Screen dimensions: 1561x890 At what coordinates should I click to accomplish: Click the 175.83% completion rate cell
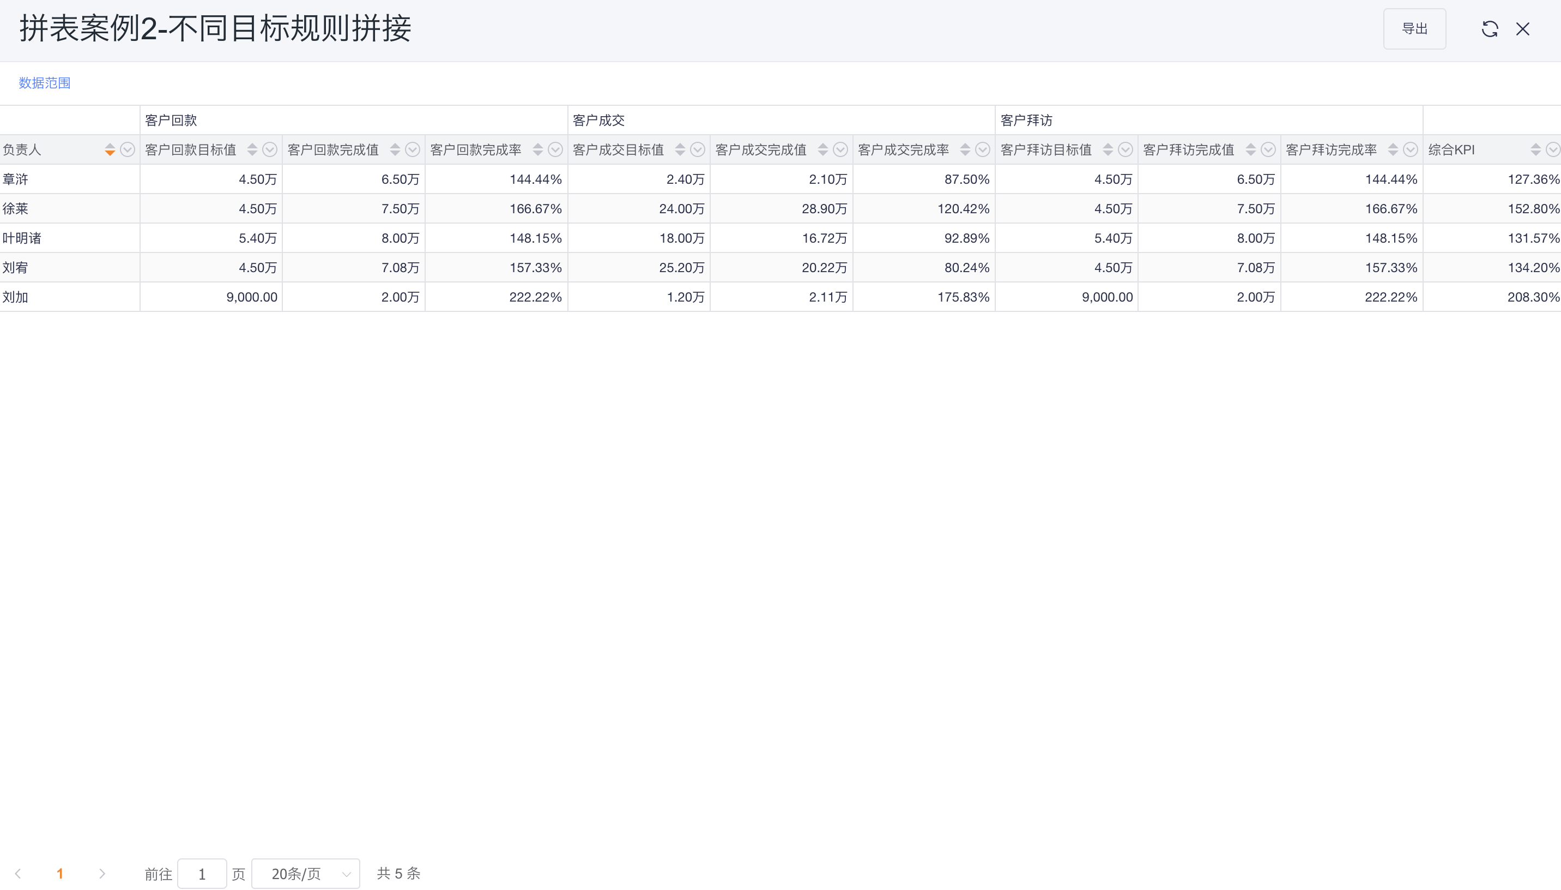924,297
